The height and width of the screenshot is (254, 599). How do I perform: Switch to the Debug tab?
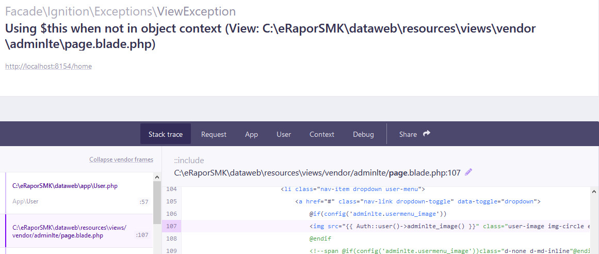tap(363, 134)
